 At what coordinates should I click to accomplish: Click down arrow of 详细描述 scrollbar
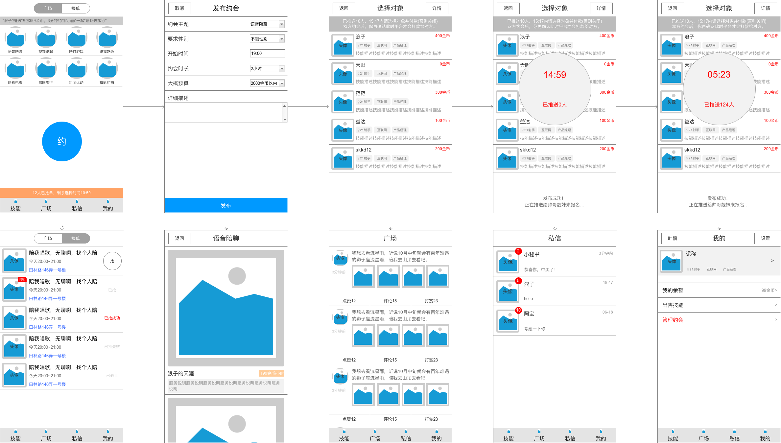pos(285,120)
